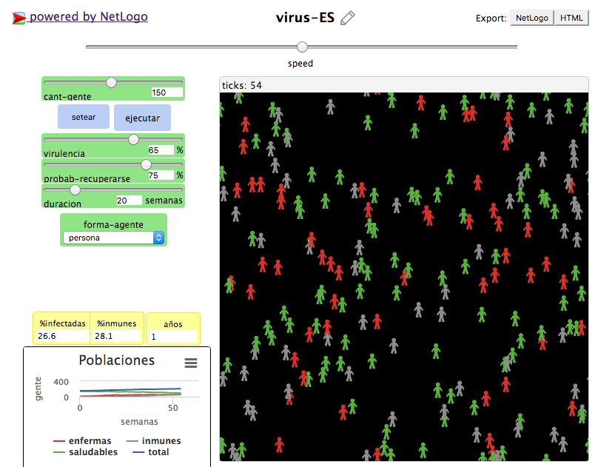Screen dimensions: 598x467
Task: Click the duracion value field showing 20
Action: (x=129, y=201)
